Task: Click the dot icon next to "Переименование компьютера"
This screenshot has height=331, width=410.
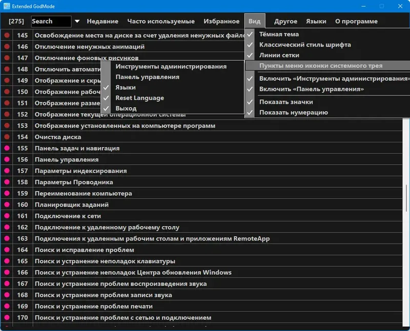Action: (6, 193)
